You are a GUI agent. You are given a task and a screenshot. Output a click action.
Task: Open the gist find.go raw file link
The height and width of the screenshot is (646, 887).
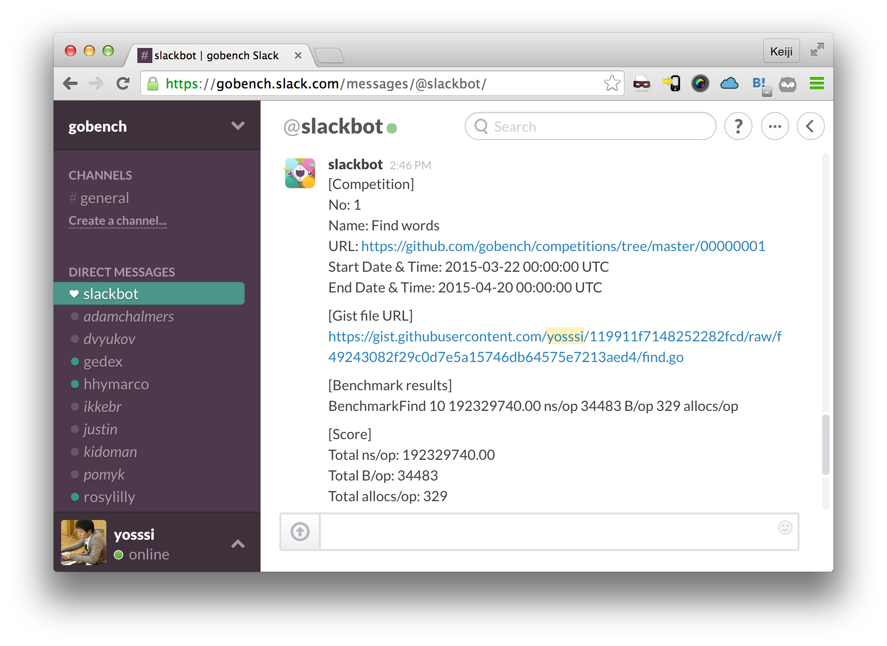click(554, 347)
